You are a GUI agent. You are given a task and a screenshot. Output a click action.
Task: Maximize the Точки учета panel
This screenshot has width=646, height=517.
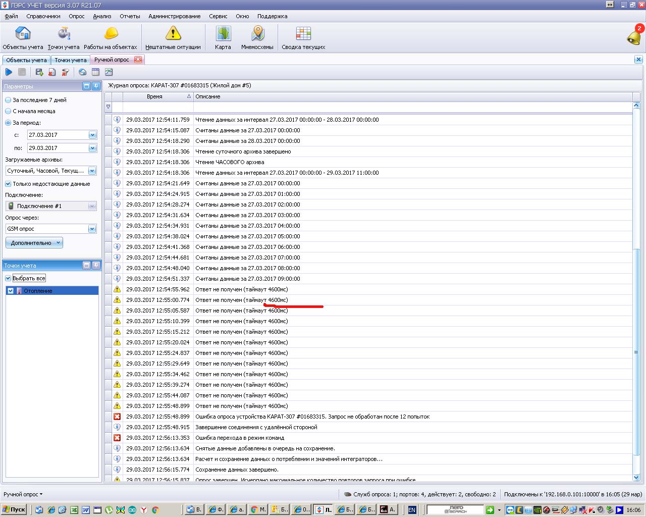[86, 265]
